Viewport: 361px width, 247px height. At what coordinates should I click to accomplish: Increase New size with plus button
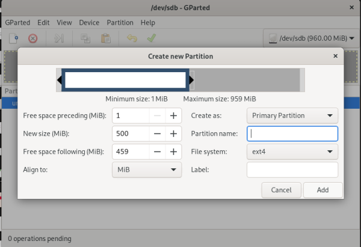coord(173,133)
